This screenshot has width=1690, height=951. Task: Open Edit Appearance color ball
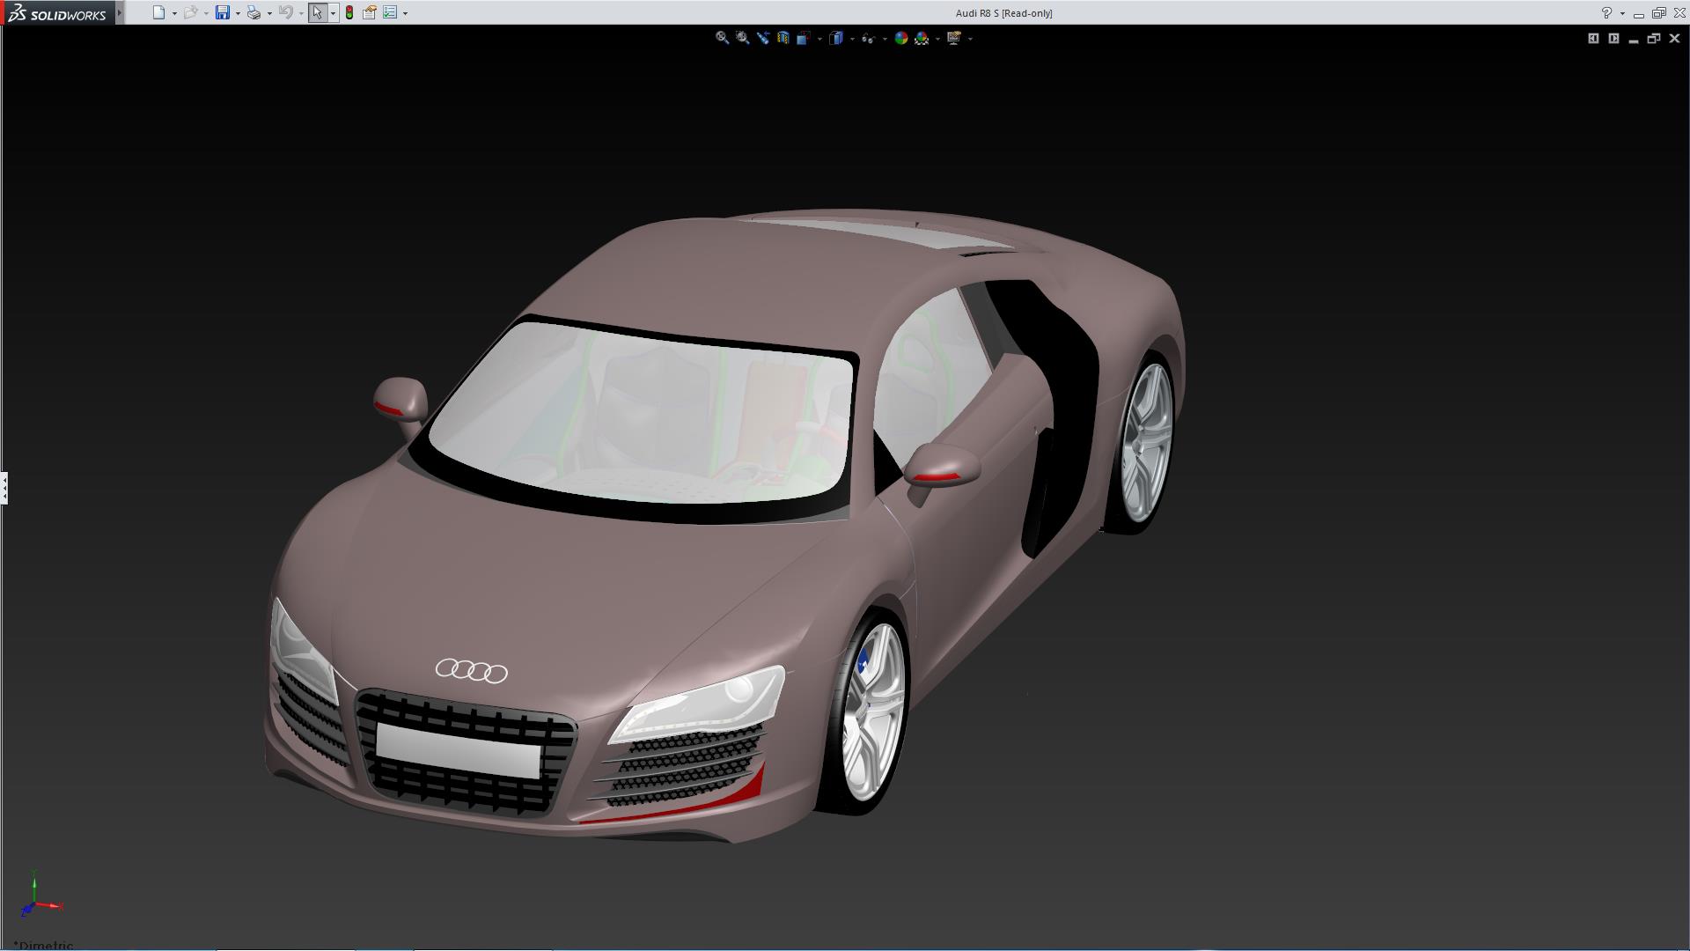click(x=900, y=38)
